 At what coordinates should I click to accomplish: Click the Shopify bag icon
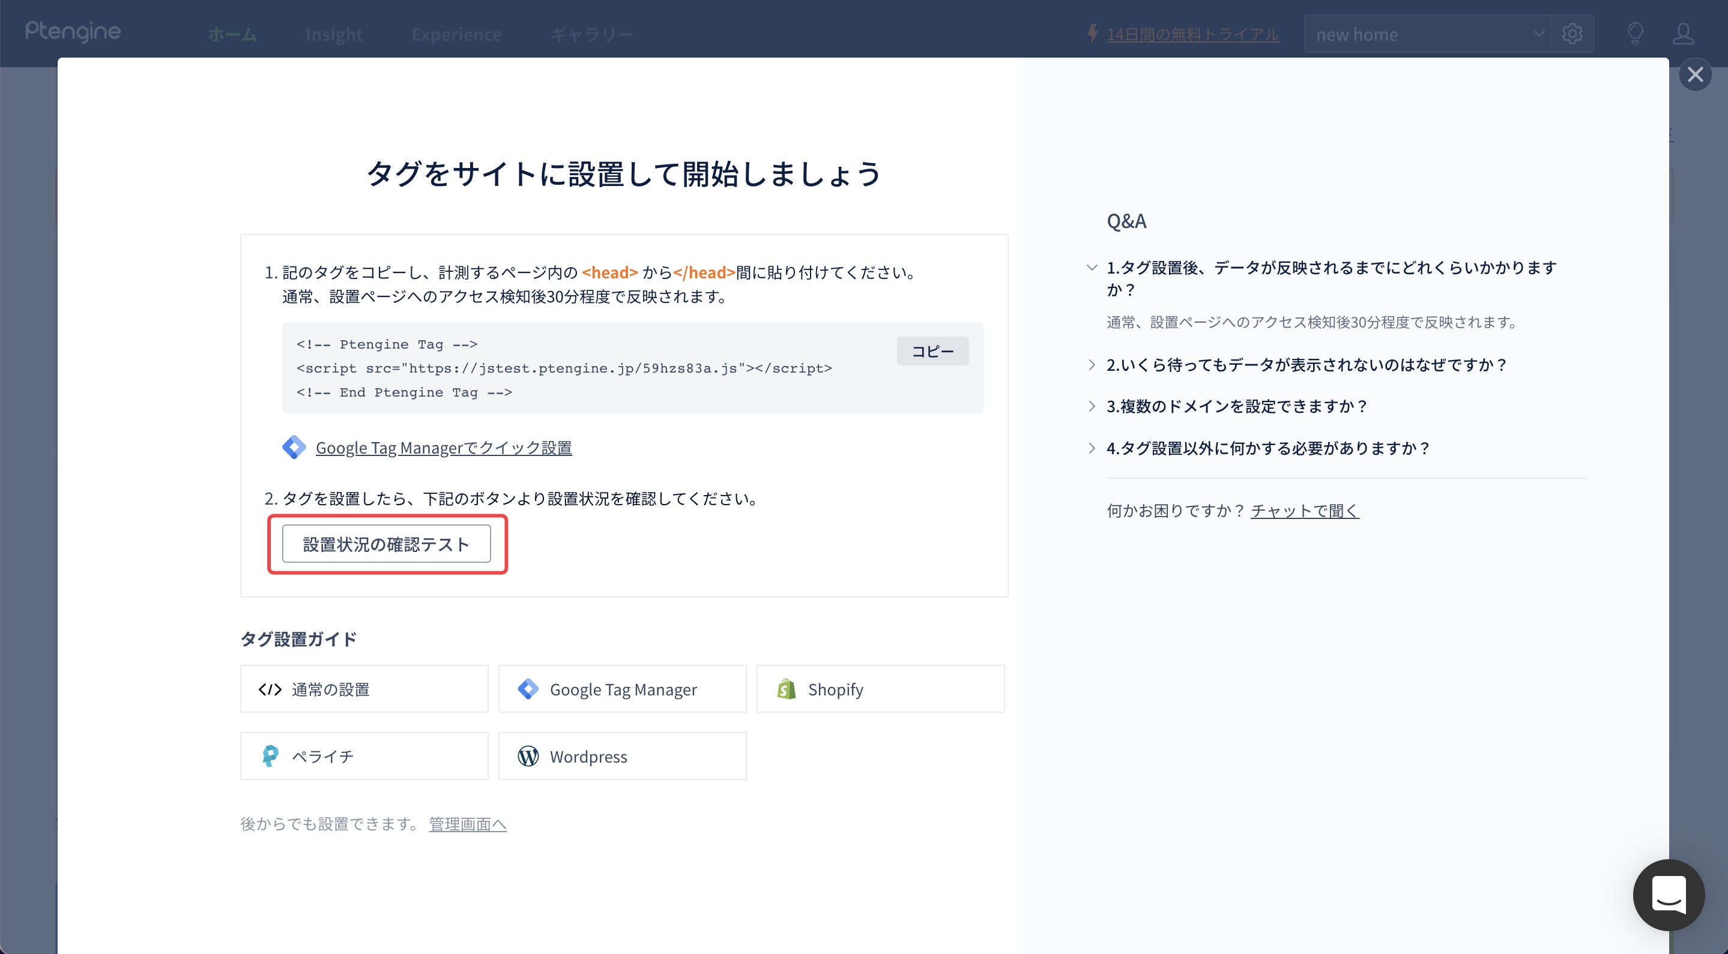(x=786, y=689)
